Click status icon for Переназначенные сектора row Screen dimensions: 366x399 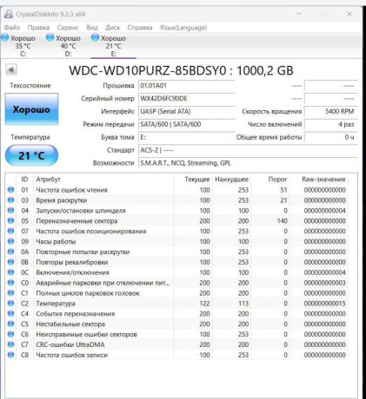(x=10, y=220)
